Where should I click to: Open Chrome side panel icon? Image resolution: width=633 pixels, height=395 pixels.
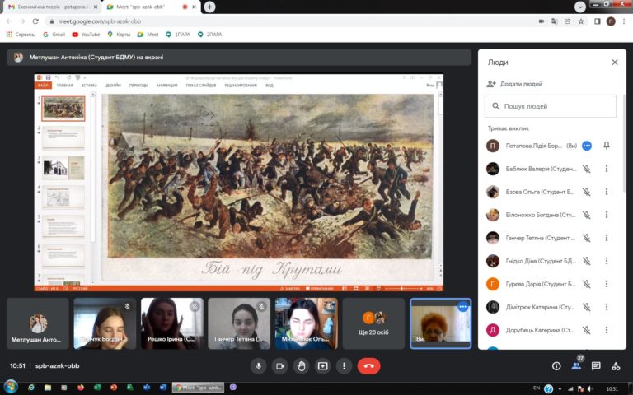(x=597, y=21)
